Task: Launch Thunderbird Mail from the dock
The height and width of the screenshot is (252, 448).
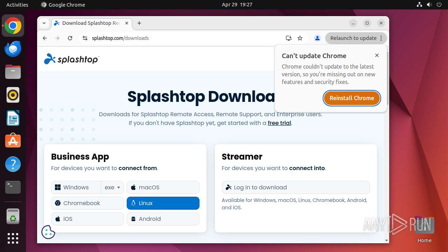Action: pos(13,49)
